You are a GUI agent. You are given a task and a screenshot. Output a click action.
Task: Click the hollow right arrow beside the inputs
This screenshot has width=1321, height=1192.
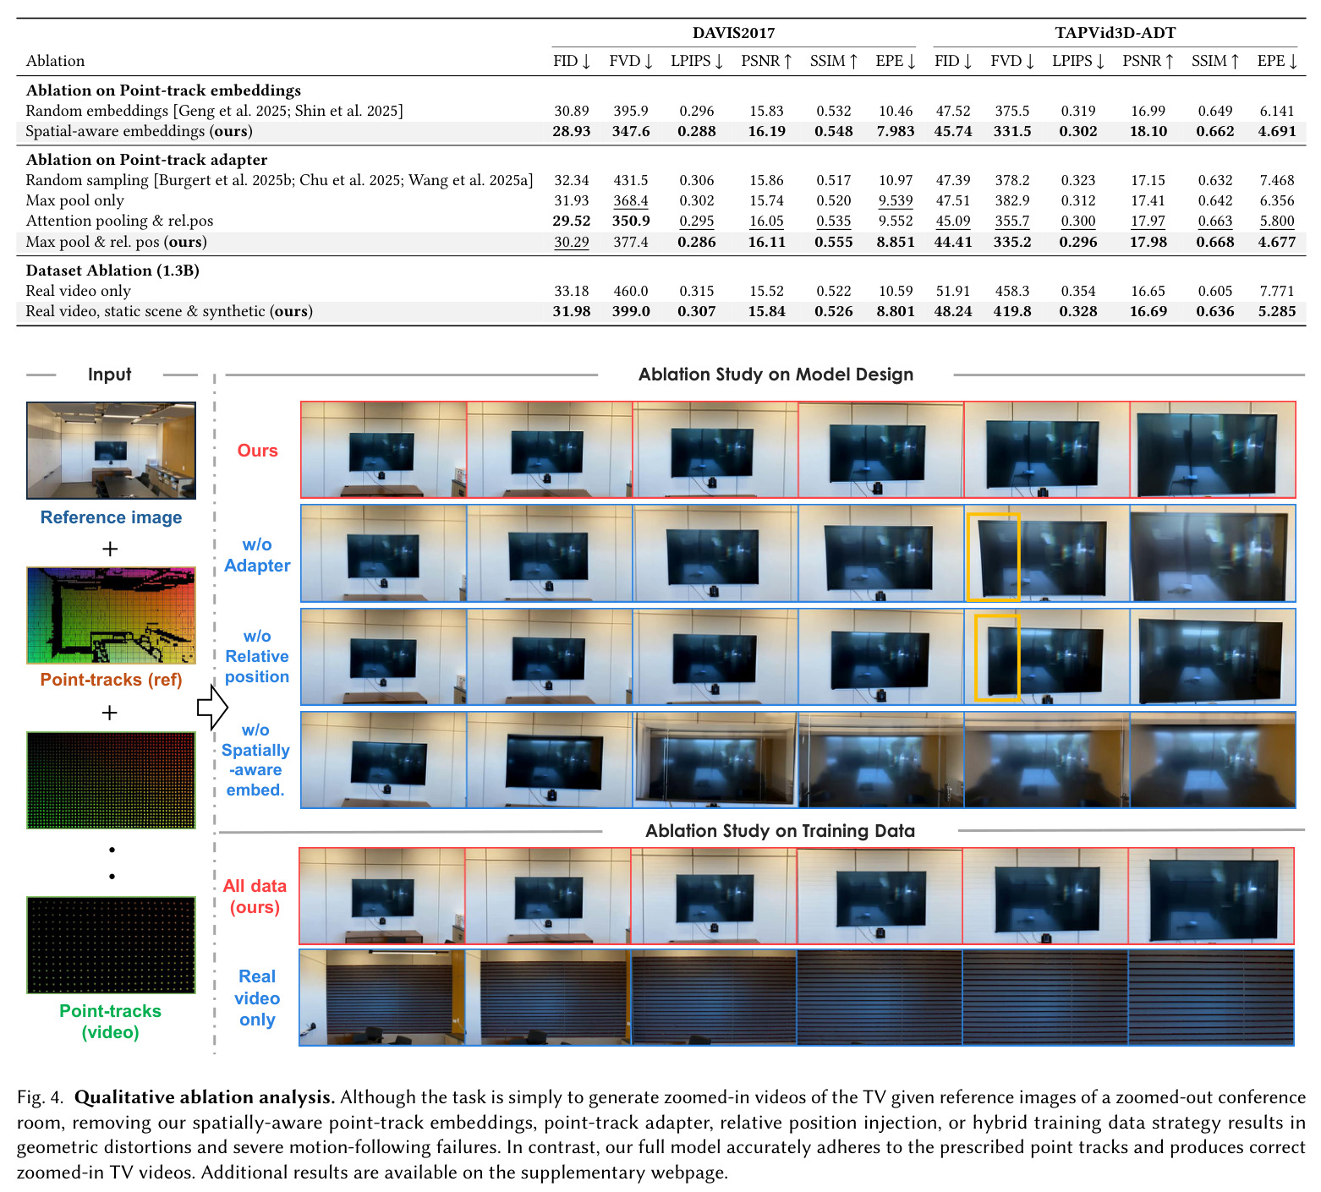click(212, 708)
